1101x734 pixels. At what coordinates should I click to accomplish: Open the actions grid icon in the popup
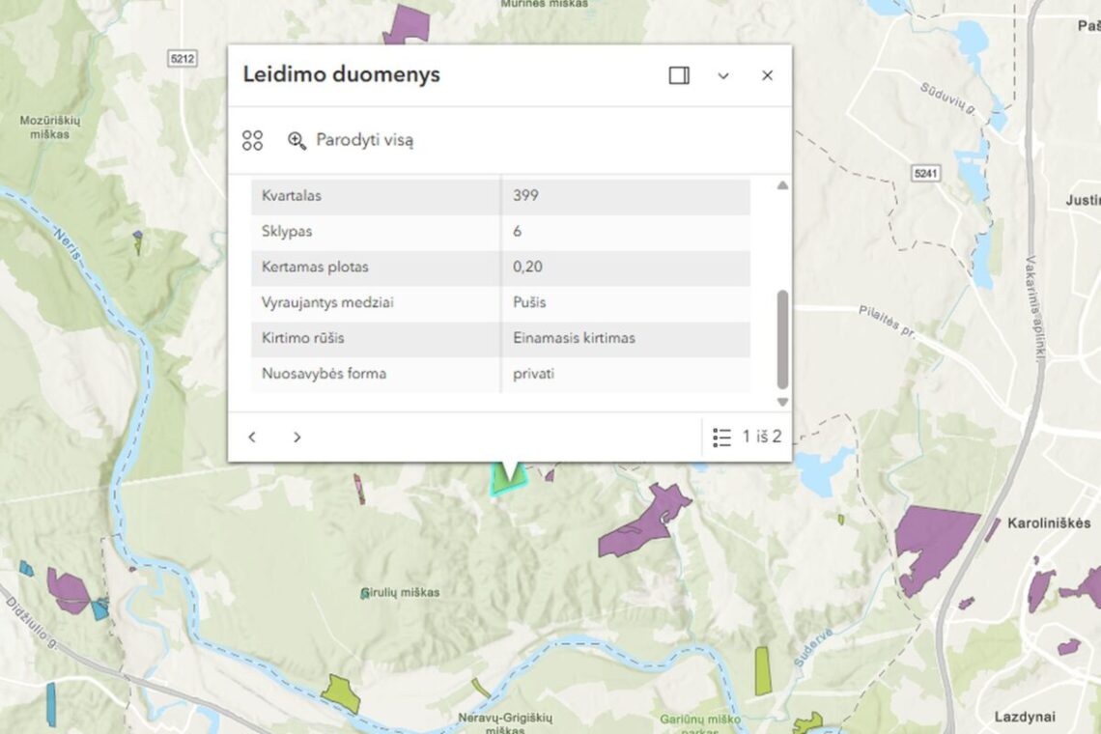252,140
